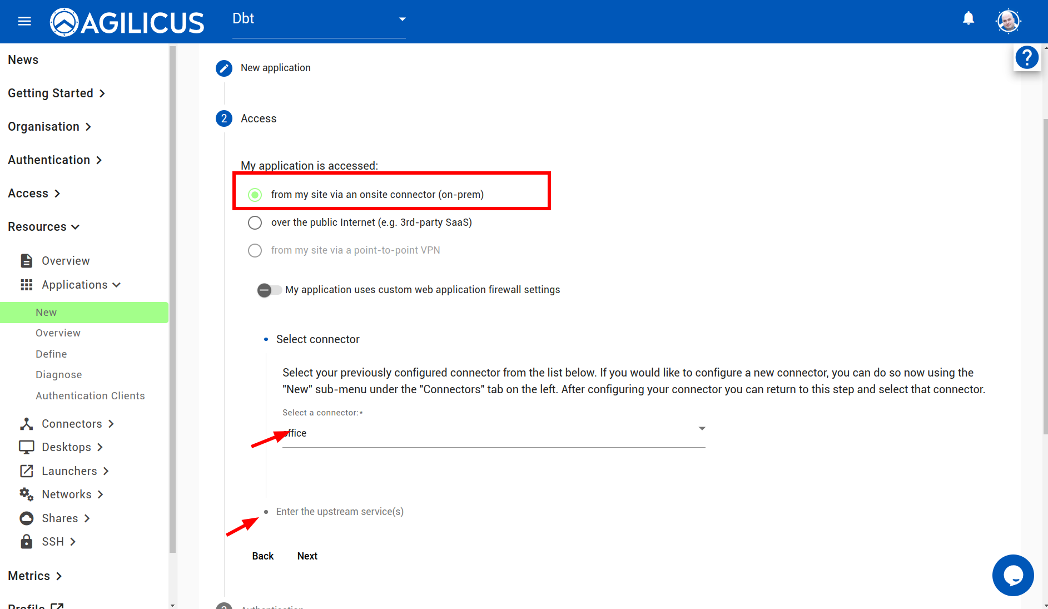Click the sidebar vertical scrollbar
This screenshot has height=609, width=1048.
(172, 300)
